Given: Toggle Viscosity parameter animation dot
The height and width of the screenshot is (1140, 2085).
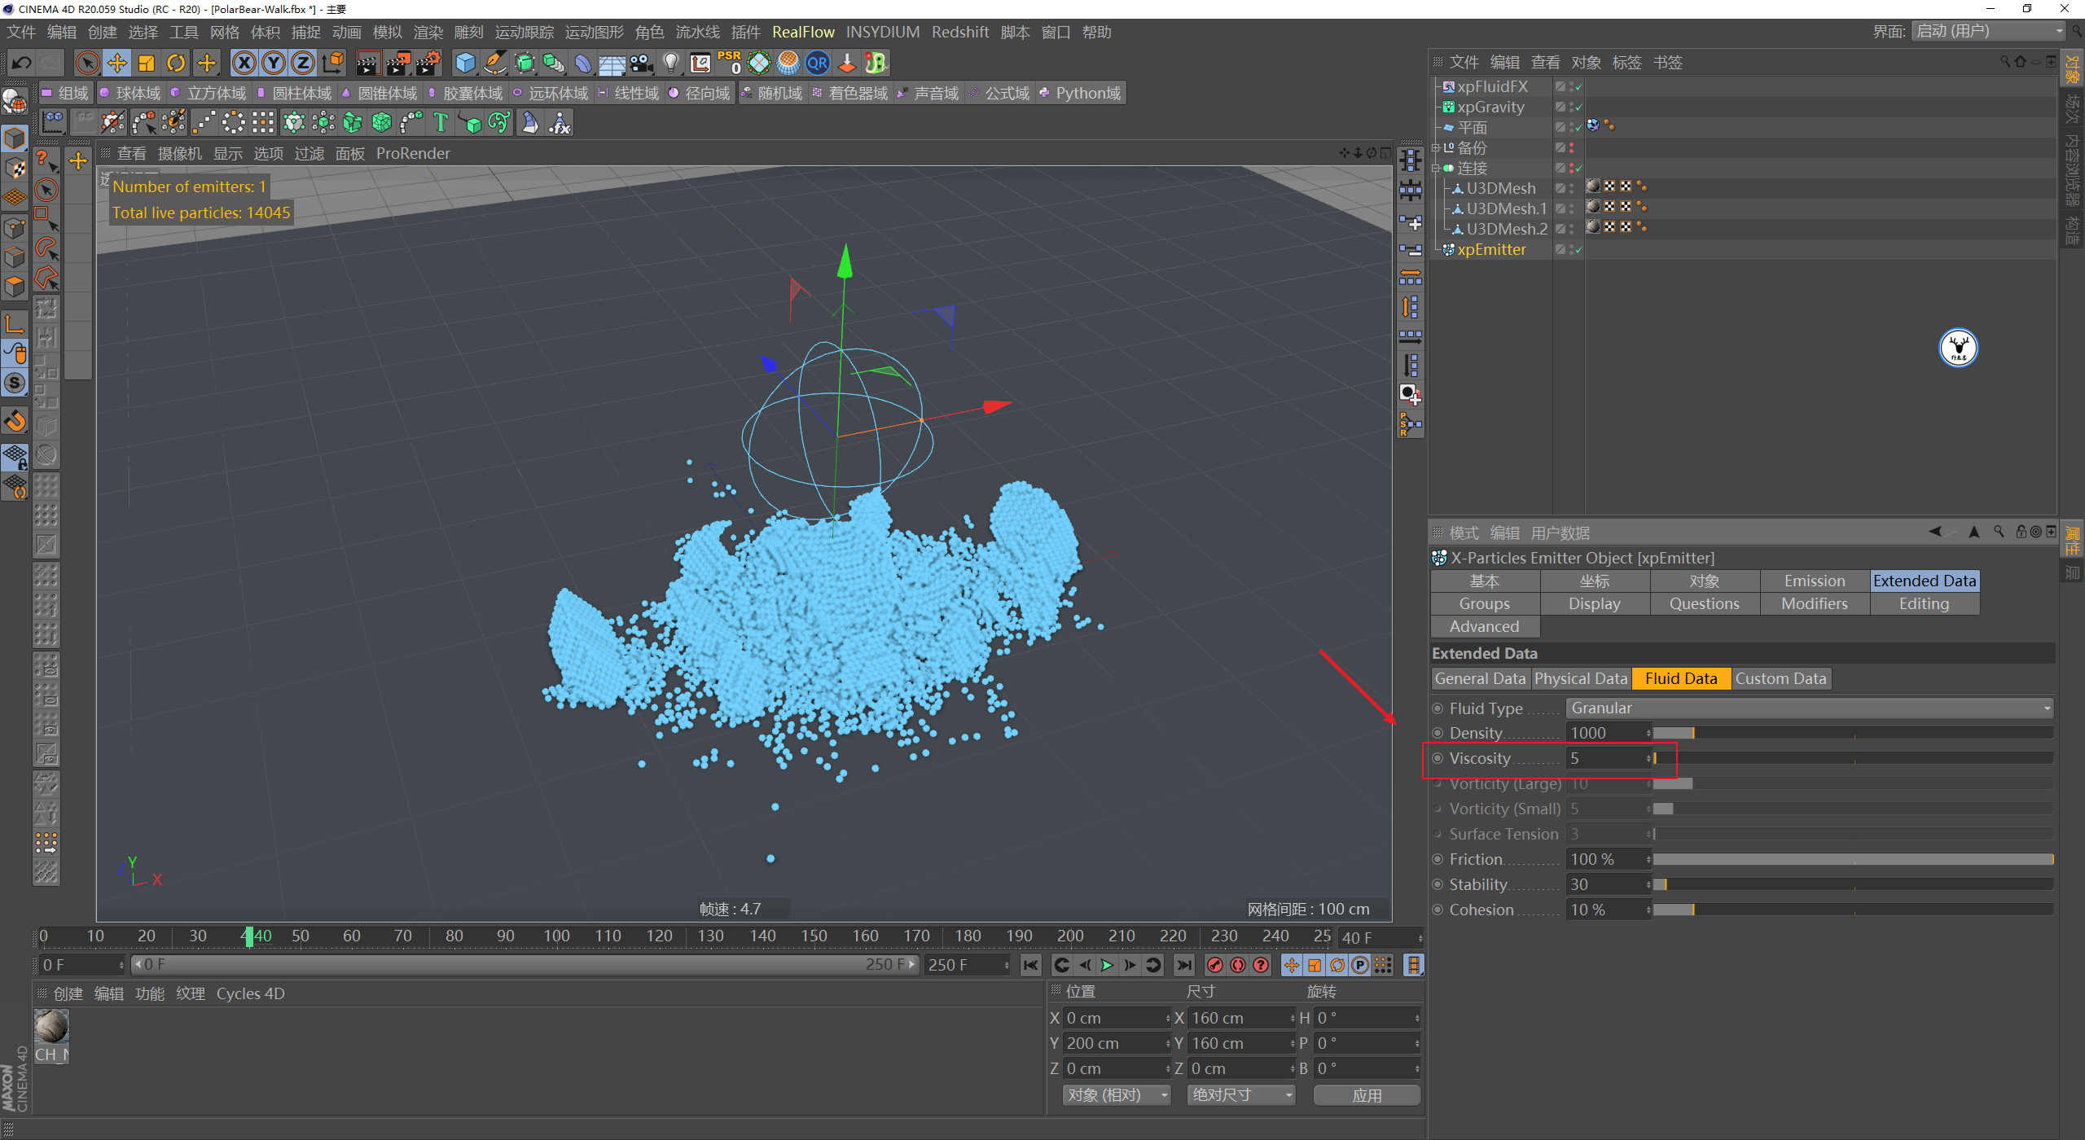Looking at the screenshot, I should 1438,758.
